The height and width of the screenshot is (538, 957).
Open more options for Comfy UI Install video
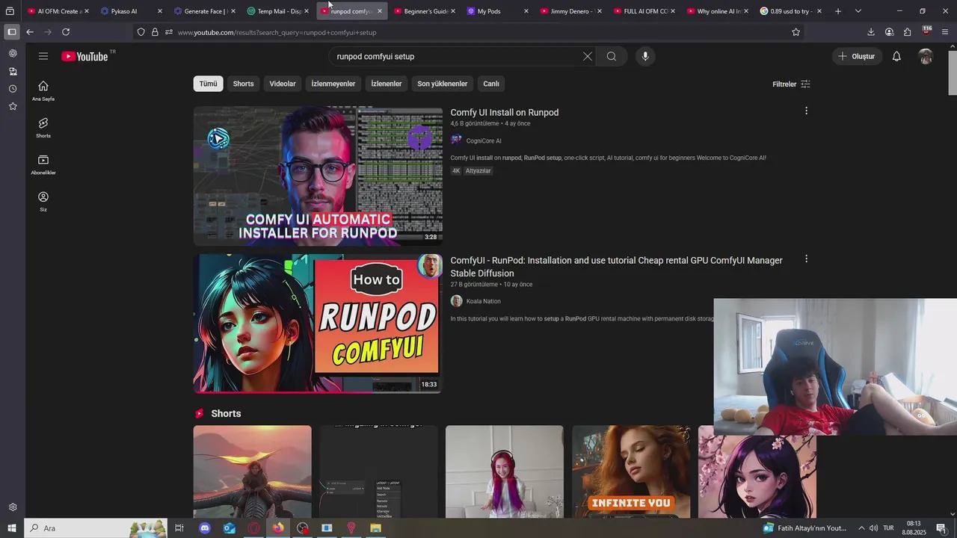tap(806, 111)
